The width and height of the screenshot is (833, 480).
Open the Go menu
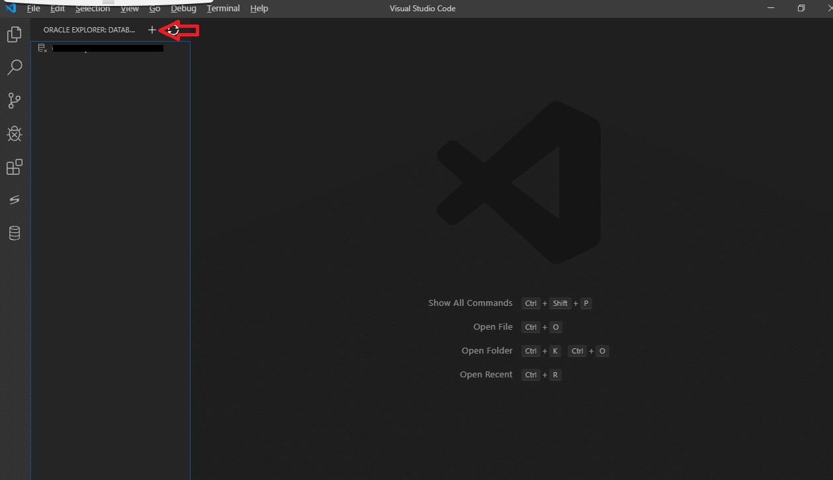(x=154, y=8)
